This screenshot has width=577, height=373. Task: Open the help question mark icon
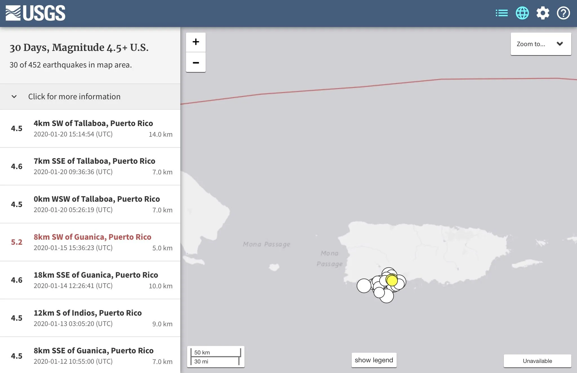pyautogui.click(x=563, y=13)
